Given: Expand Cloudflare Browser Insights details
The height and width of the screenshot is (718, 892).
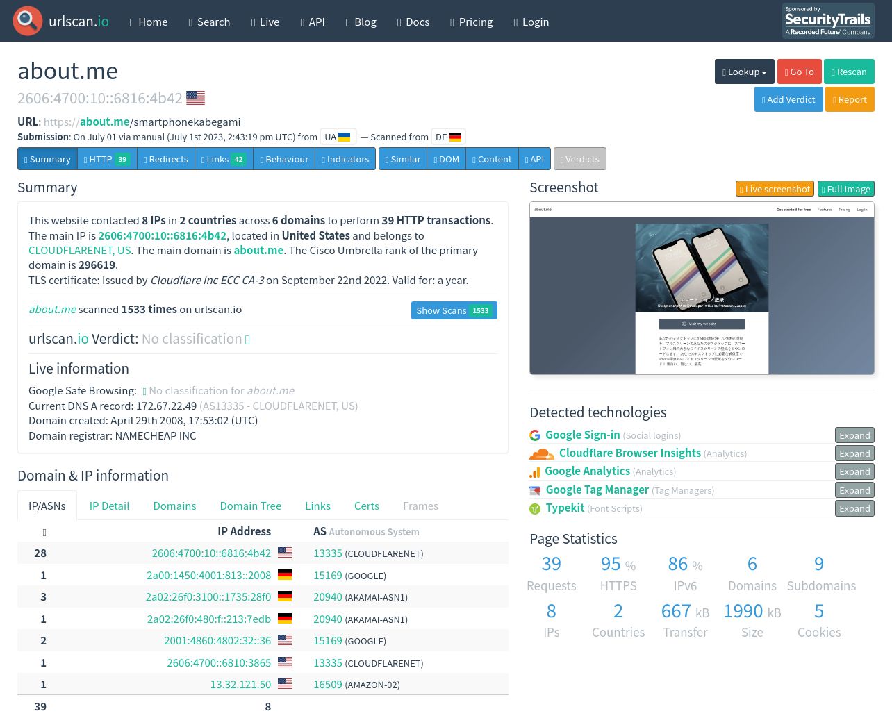Looking at the screenshot, I should click(x=854, y=453).
